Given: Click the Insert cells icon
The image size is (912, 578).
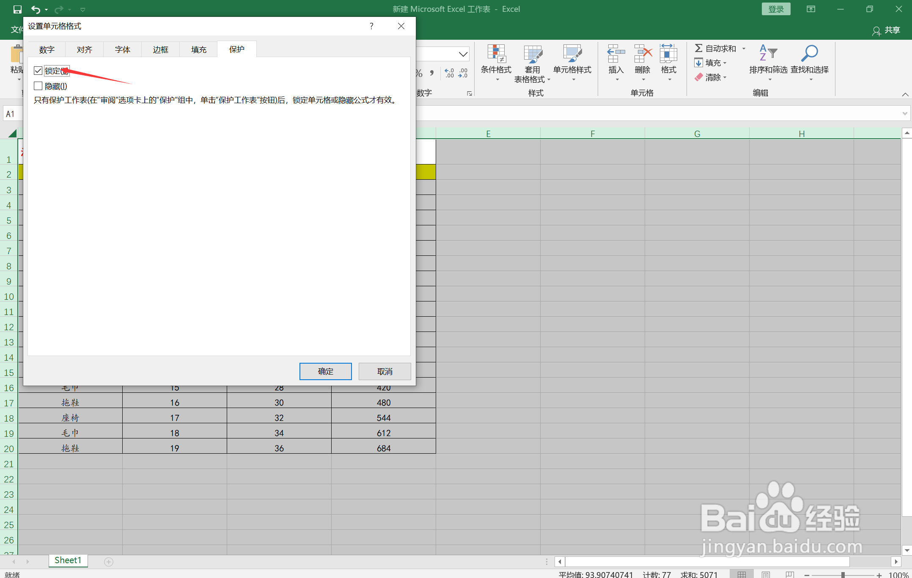Looking at the screenshot, I should pyautogui.click(x=615, y=54).
